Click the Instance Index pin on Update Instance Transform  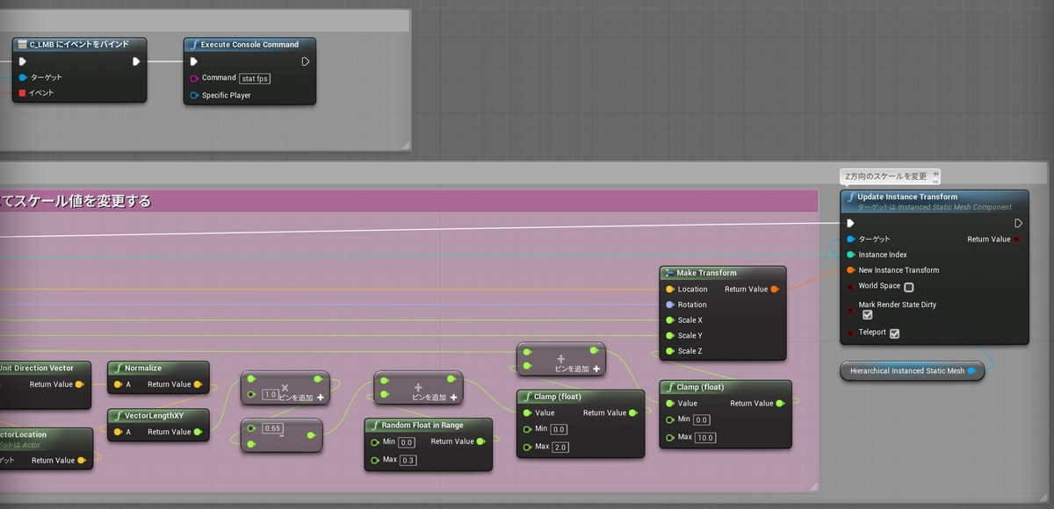point(849,254)
